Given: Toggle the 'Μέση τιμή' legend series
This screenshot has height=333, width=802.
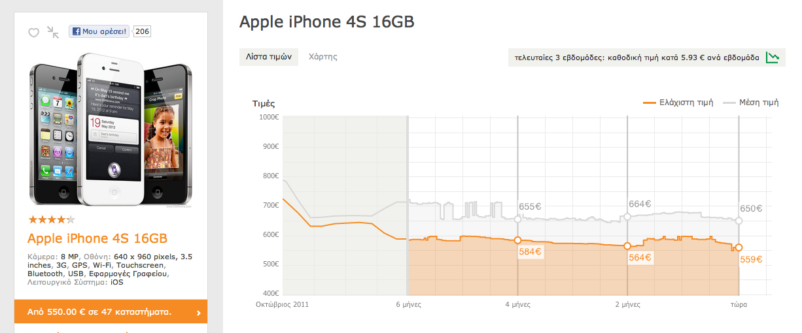Looking at the screenshot, I should tap(751, 103).
